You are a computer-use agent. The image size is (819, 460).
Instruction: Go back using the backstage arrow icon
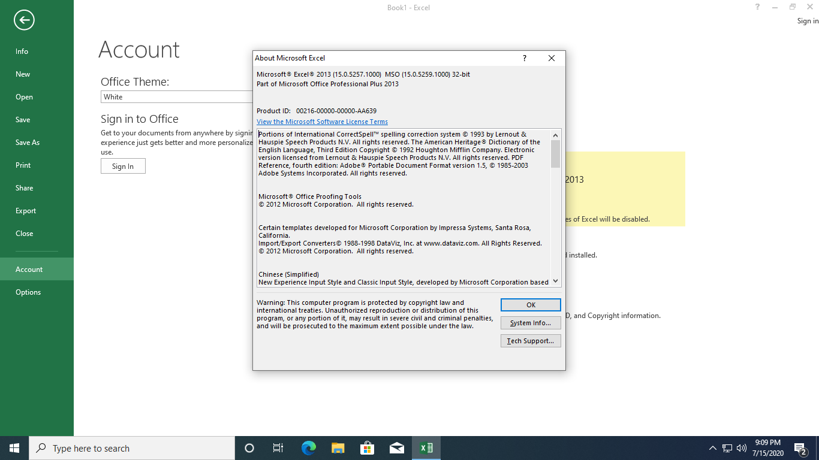point(24,20)
